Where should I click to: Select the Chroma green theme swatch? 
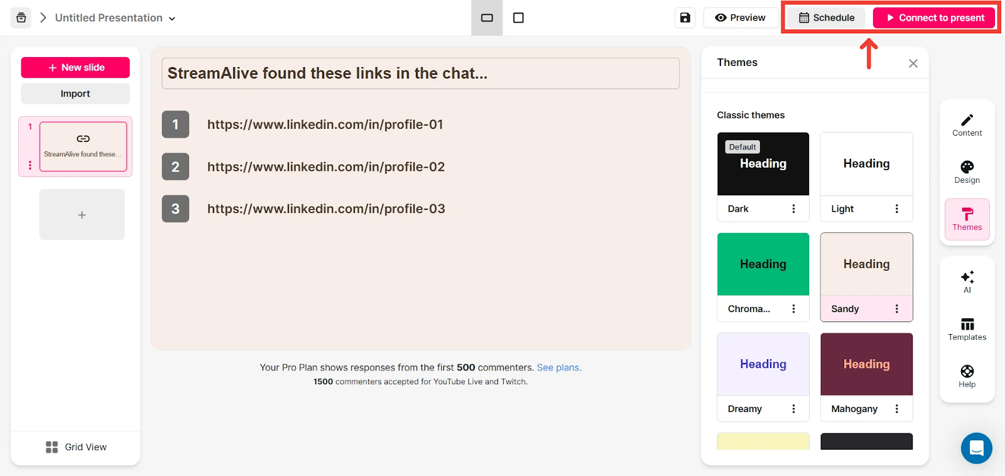click(763, 264)
